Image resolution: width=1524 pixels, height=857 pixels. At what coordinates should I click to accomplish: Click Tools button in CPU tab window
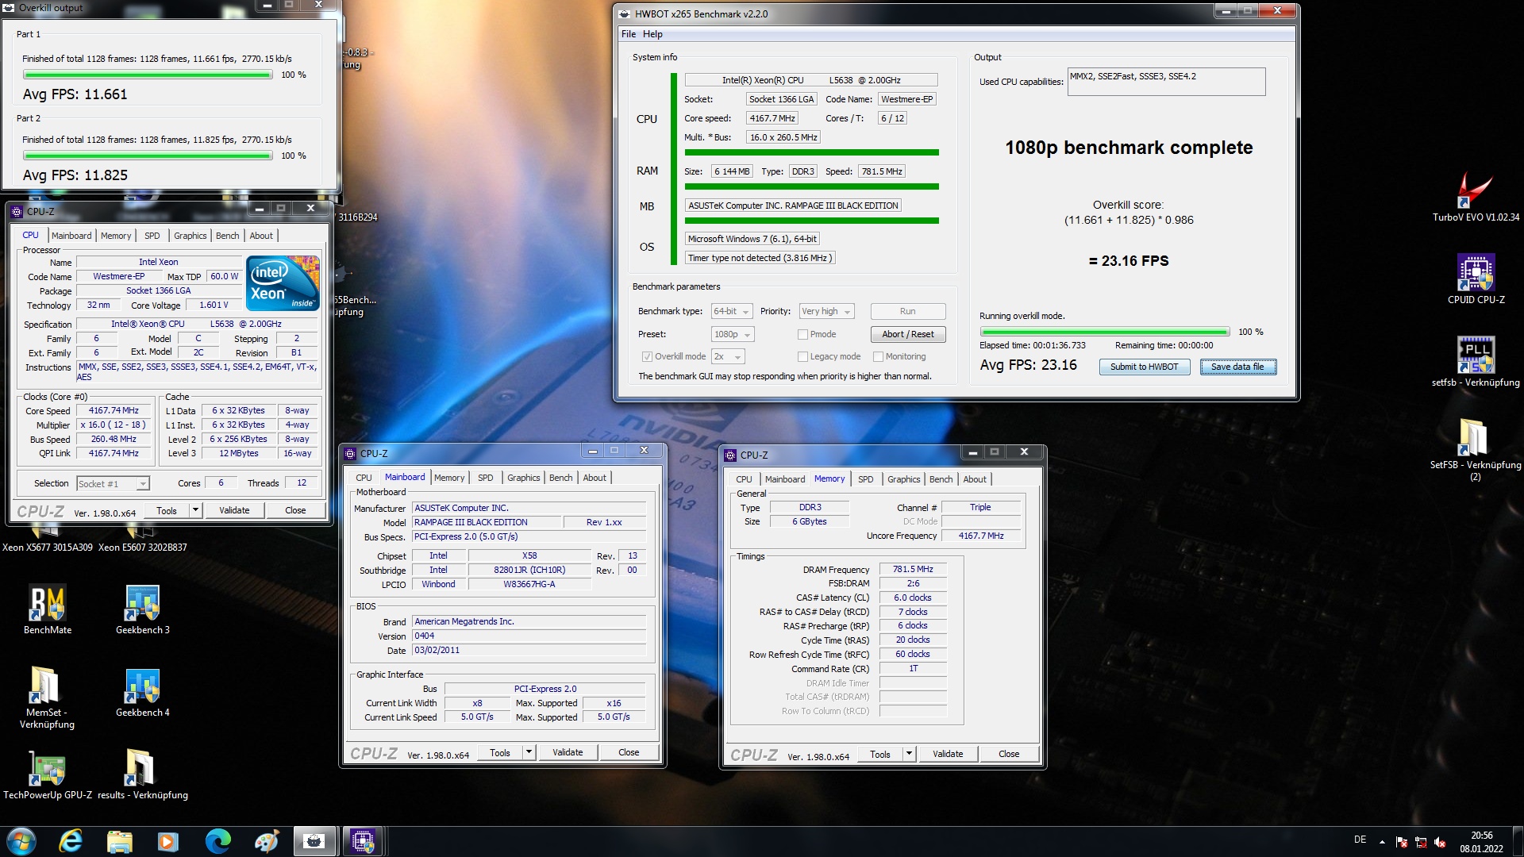167,510
